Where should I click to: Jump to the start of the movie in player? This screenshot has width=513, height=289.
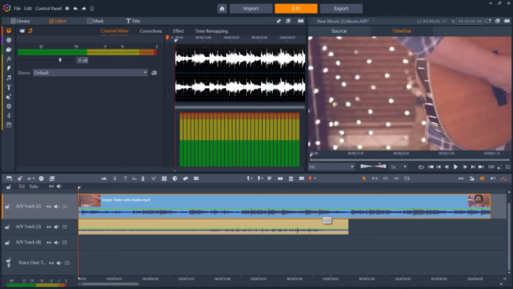(431, 167)
